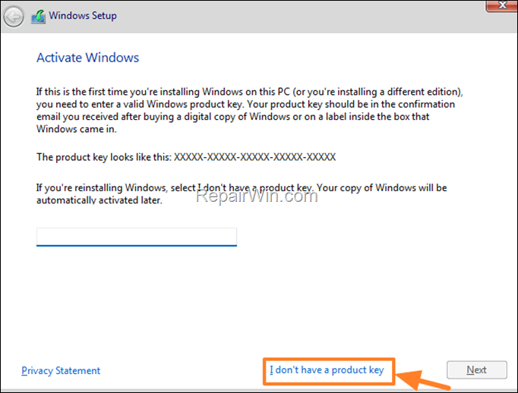Open the Privacy Statement link
Screen dimensions: 518x393
(x=61, y=370)
